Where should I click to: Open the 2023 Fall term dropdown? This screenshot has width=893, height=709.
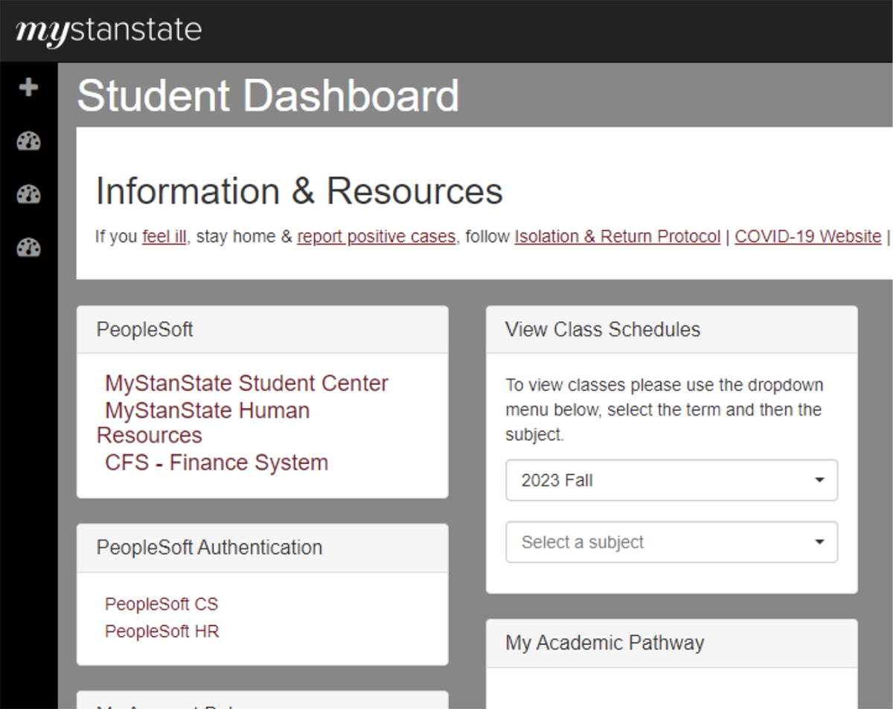[671, 480]
